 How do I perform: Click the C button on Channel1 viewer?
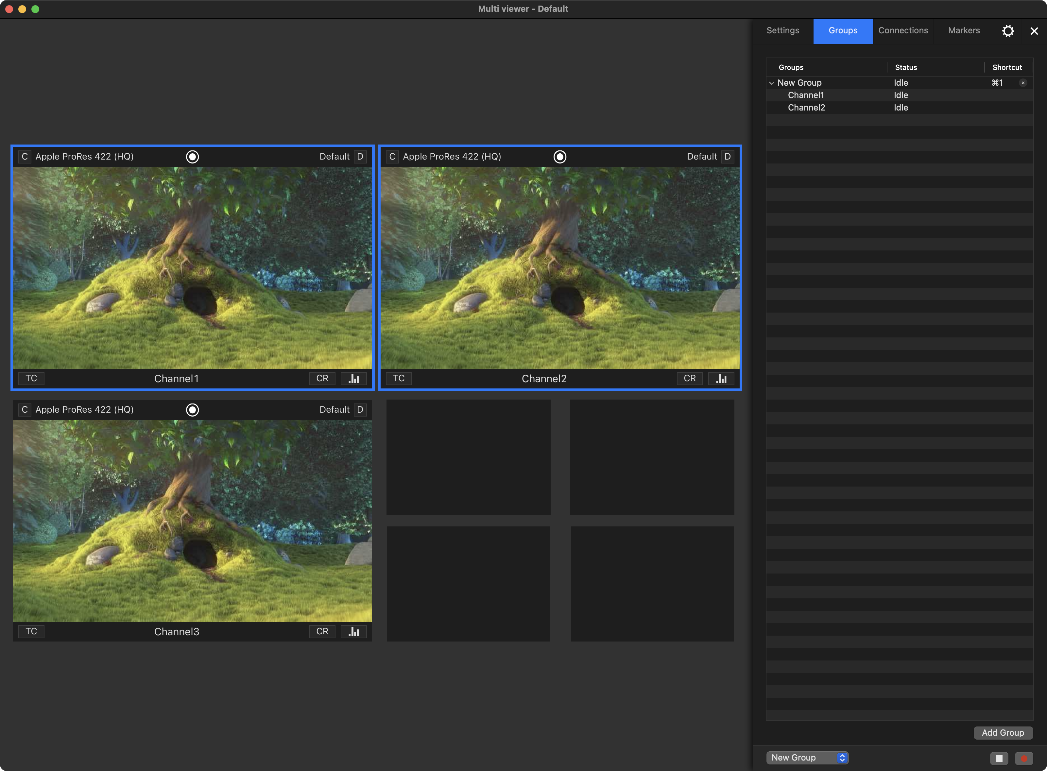coord(25,157)
